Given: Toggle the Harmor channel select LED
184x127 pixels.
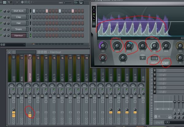Looking at the screenshot, I should point(30,35).
